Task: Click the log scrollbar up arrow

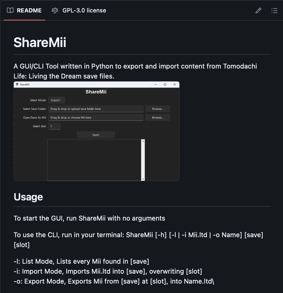Action: [x=143, y=141]
